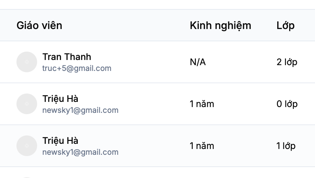Click Tran Thanh's "2 lớp" class count
This screenshot has height=178, width=315.
[x=287, y=62]
